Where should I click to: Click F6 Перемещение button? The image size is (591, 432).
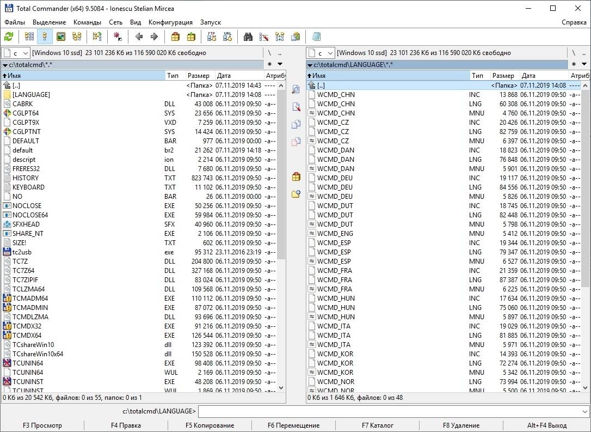293,425
